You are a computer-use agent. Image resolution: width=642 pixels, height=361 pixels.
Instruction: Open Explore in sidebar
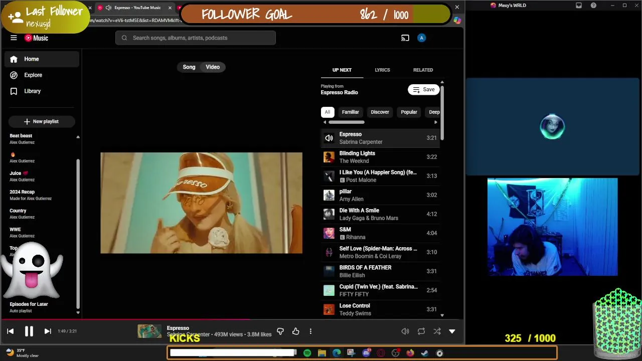tap(42, 75)
